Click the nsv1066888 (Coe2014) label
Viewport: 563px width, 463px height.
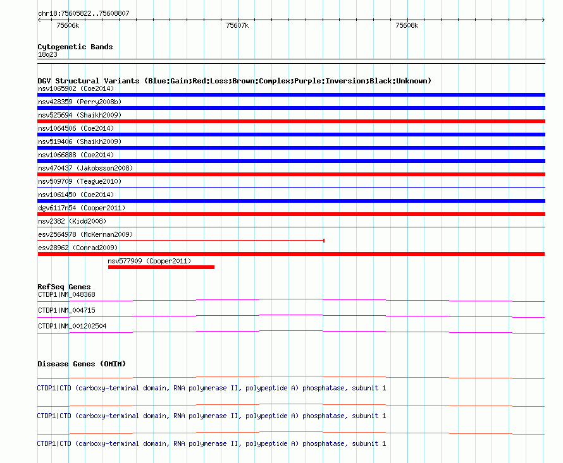[x=76, y=155]
